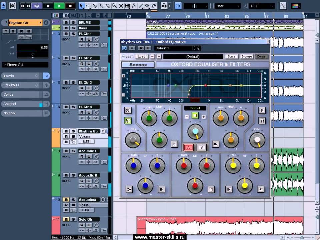320x240 pixels.
Task: Start playback with the Play button
Action: [x=59, y=6]
